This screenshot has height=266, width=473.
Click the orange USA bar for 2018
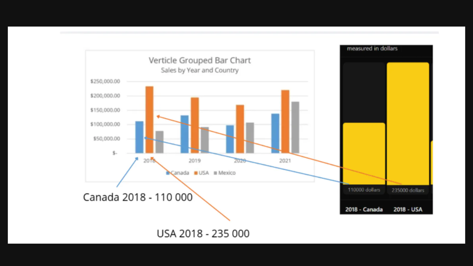pyautogui.click(x=149, y=120)
